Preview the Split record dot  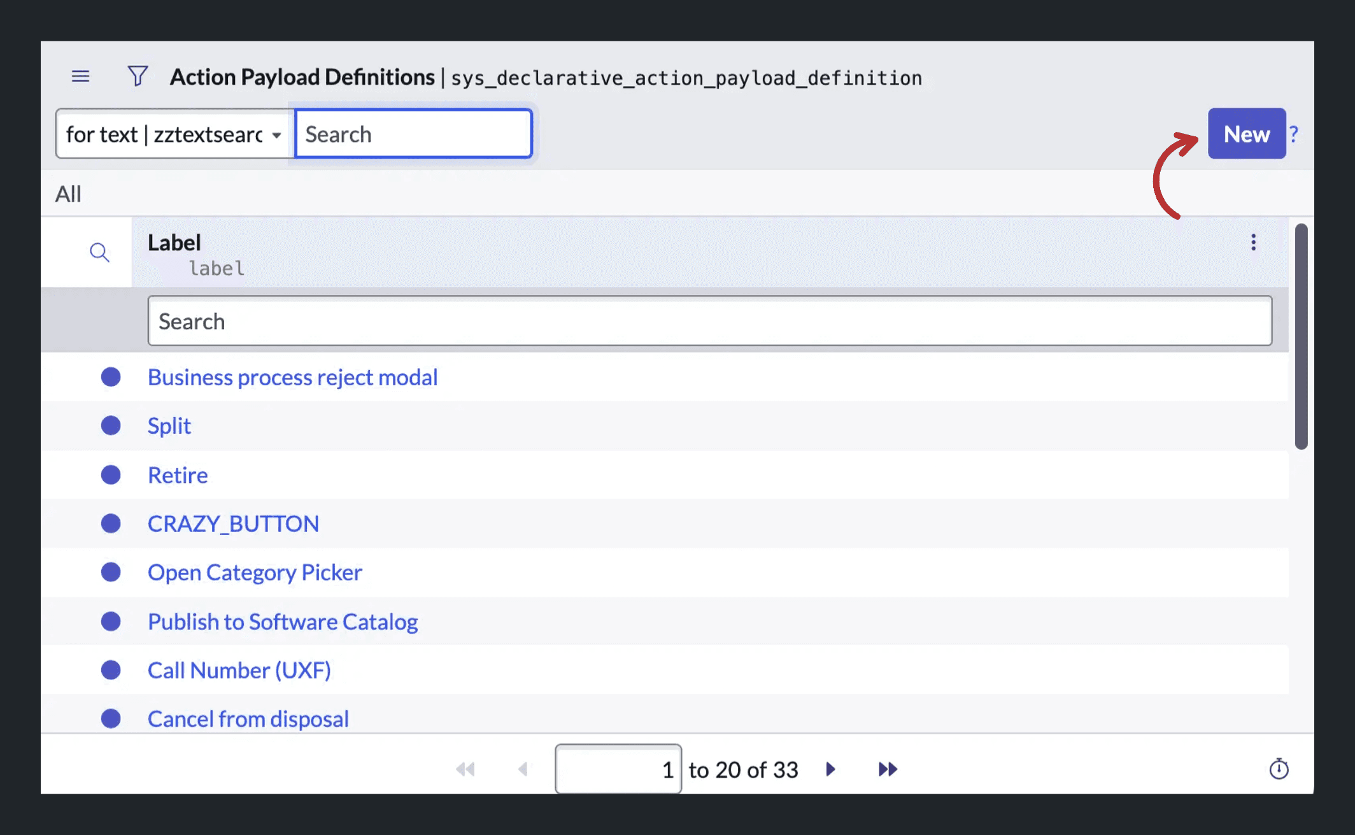(x=111, y=425)
